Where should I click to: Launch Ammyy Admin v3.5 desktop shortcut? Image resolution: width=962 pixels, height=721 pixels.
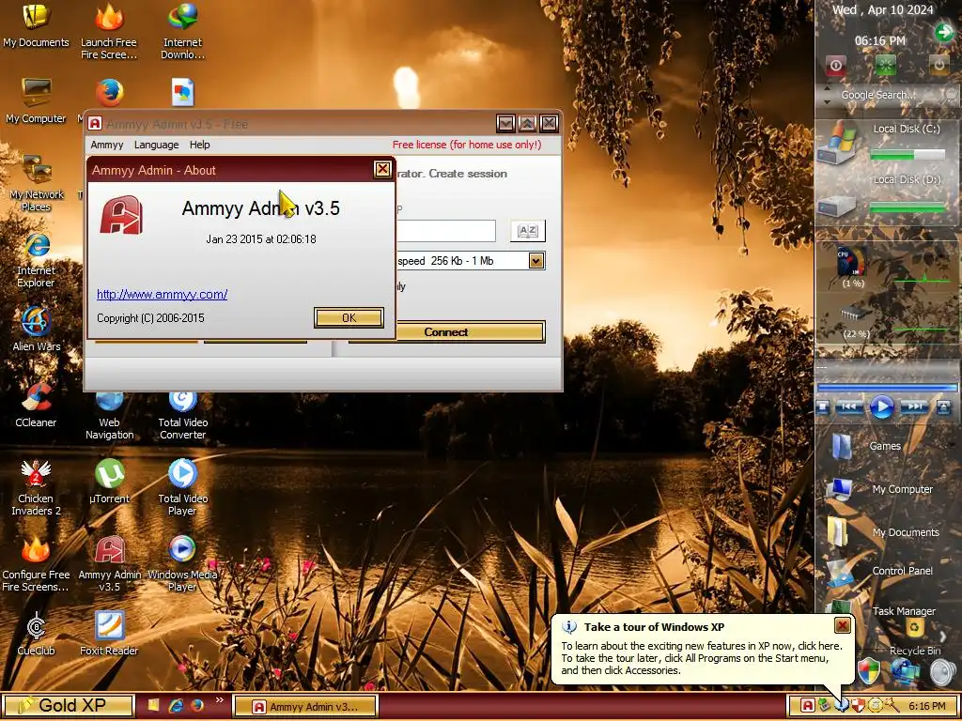109,564
